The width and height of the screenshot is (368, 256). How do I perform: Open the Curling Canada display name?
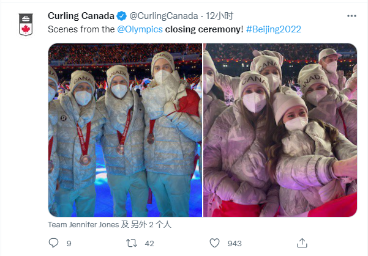[80, 16]
